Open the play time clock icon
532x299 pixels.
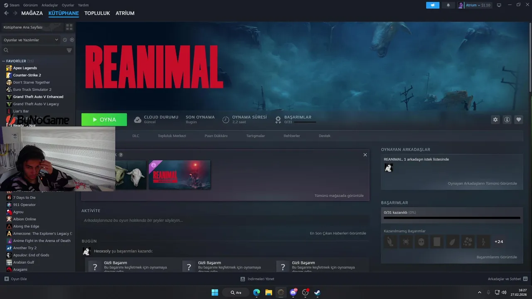tap(226, 120)
